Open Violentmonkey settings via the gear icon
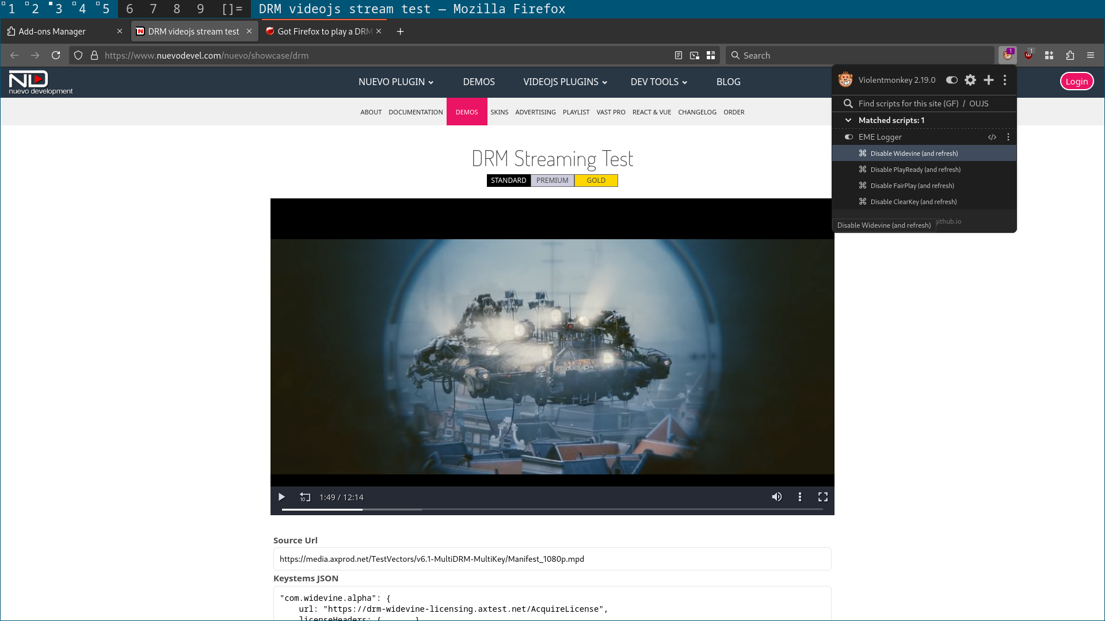The image size is (1105, 621). coord(970,80)
